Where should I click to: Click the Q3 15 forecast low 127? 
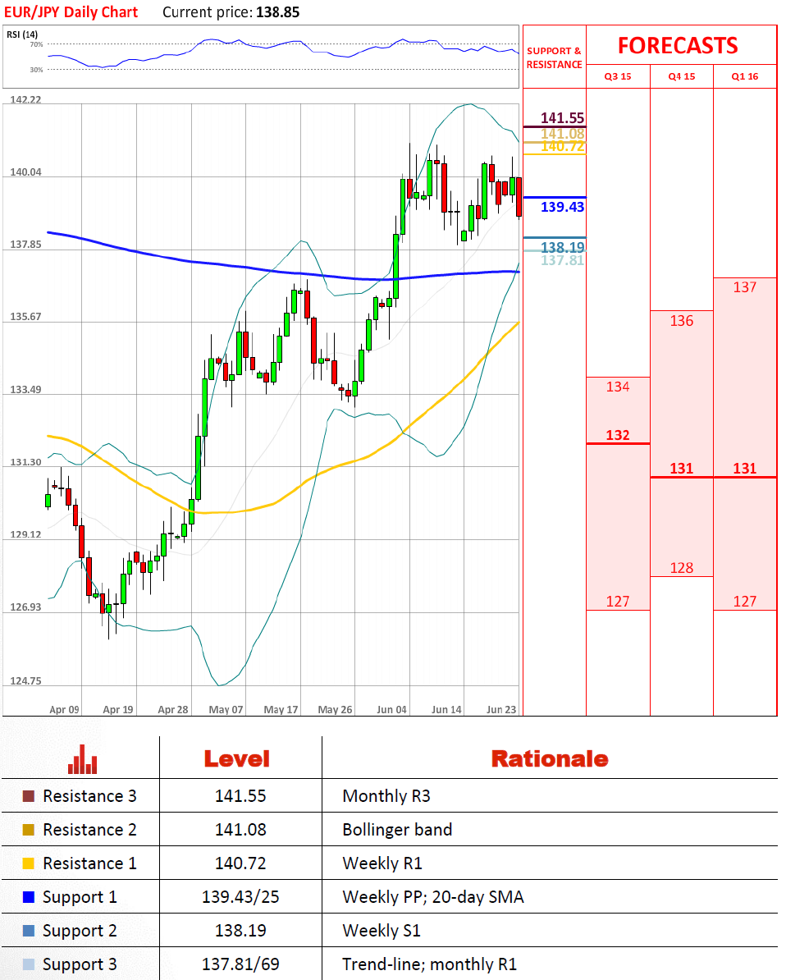coord(617,602)
